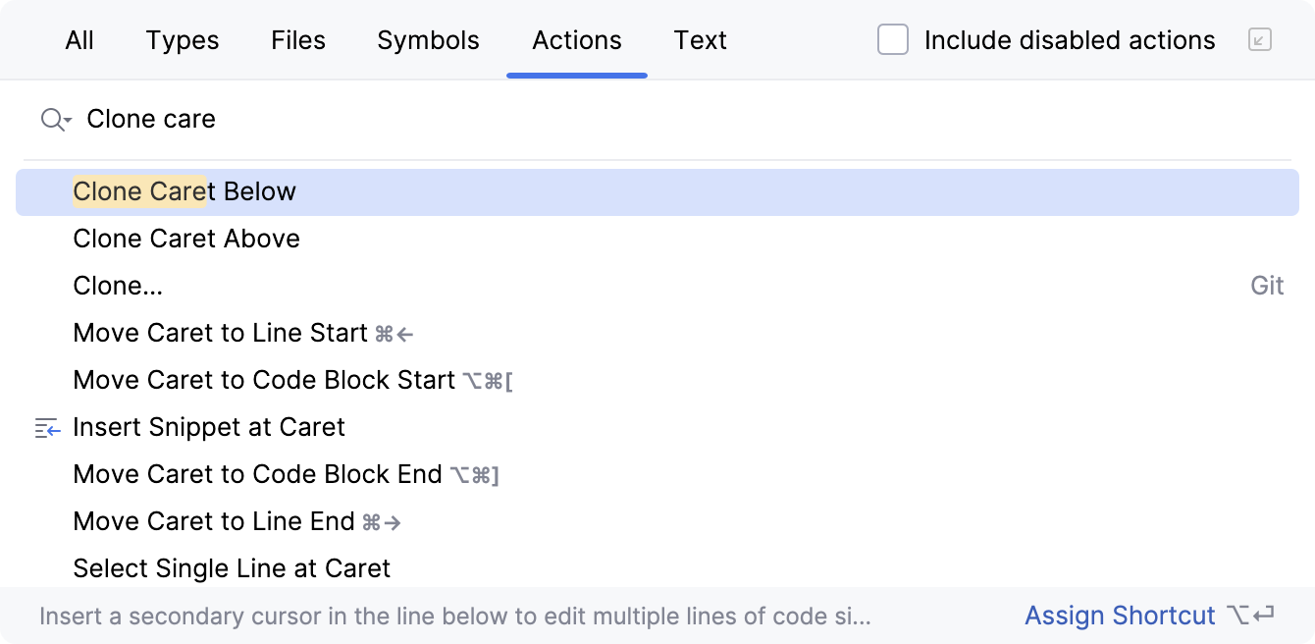Choose Move Caret to Code Block Start
This screenshot has height=644, width=1315.
tap(264, 380)
